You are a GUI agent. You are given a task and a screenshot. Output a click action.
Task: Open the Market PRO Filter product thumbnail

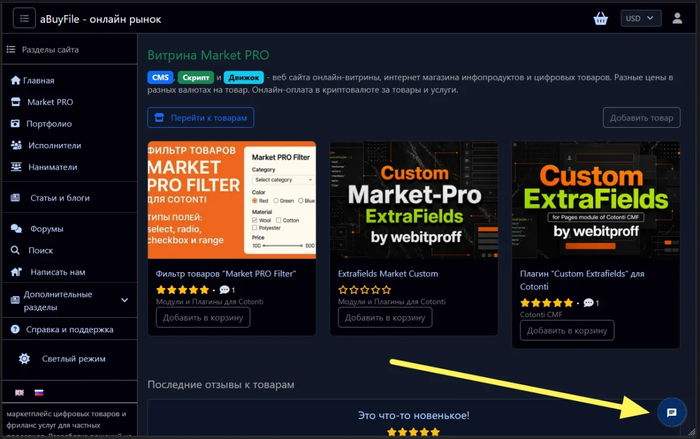point(232,200)
